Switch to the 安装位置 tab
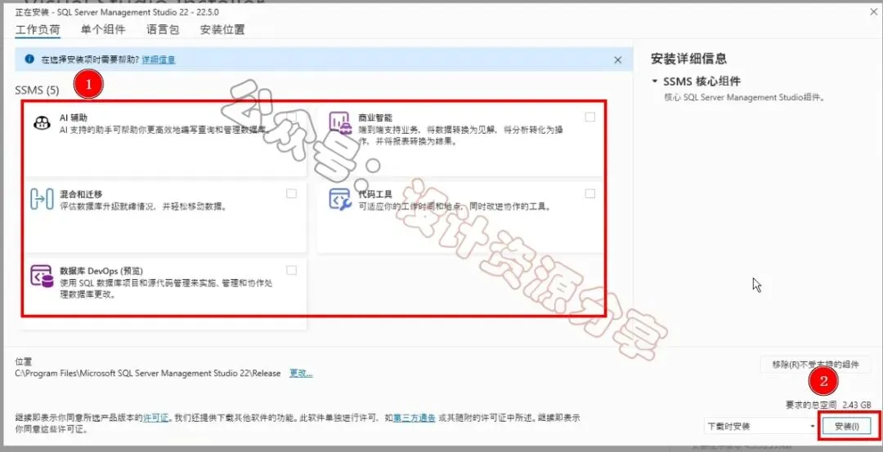Screen dimensions: 883x452 click(x=222, y=30)
